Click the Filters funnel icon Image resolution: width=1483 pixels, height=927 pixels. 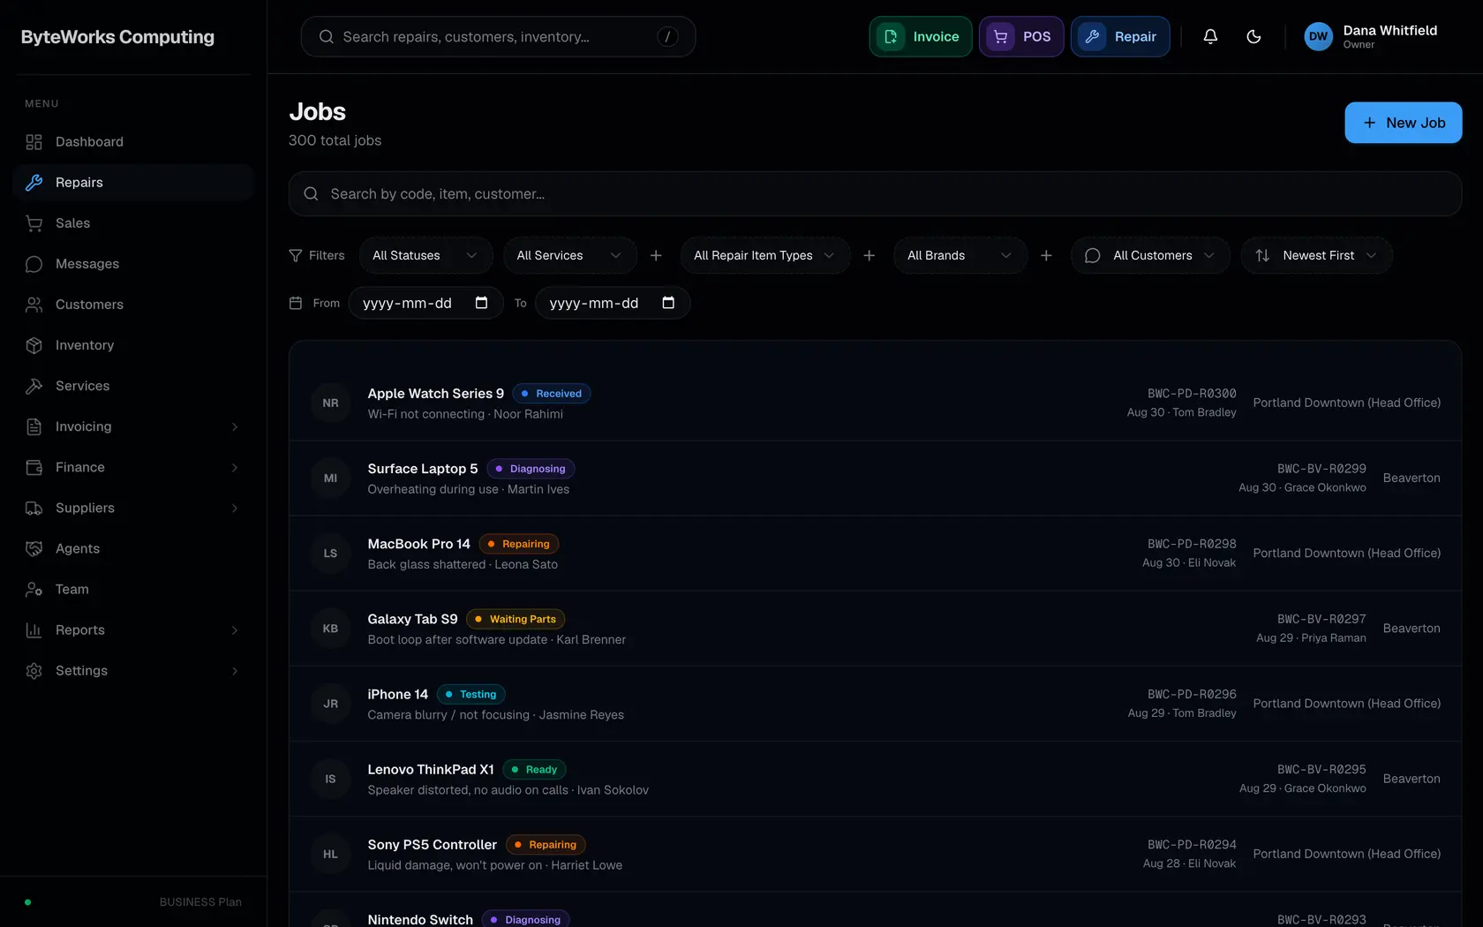[296, 255]
